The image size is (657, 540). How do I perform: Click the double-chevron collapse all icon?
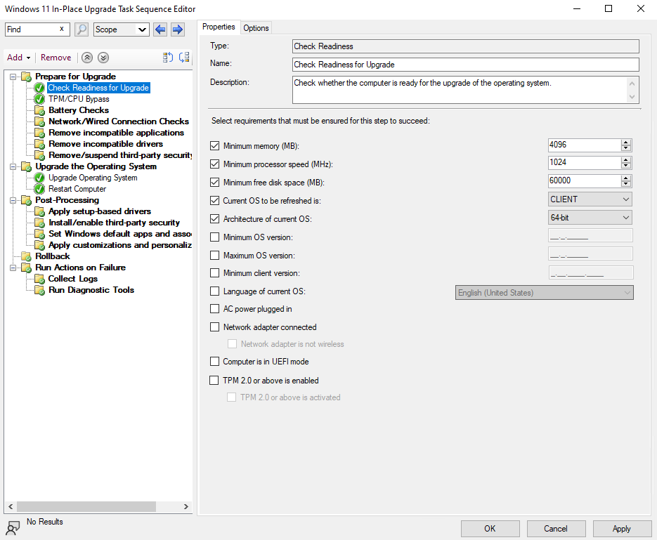[x=87, y=58]
